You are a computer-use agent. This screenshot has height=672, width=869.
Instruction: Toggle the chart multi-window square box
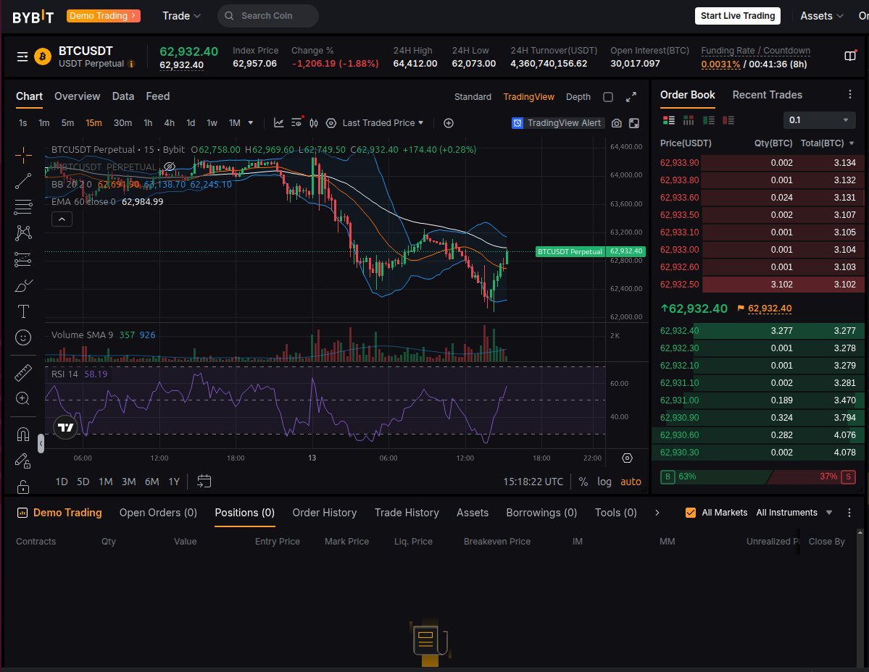coord(608,97)
